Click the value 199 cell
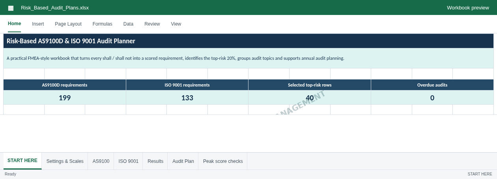Viewport: 497px width, 179px height. click(65, 98)
